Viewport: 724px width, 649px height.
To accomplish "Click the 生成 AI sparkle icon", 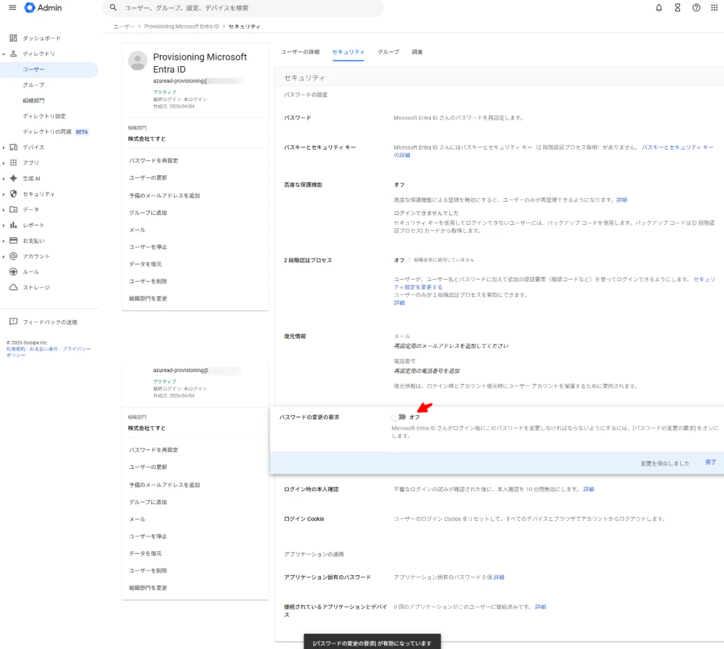I will [13, 178].
